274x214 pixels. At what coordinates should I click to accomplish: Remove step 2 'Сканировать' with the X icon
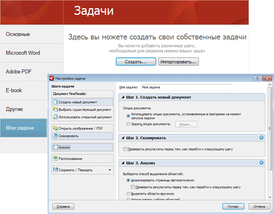click(x=261, y=137)
